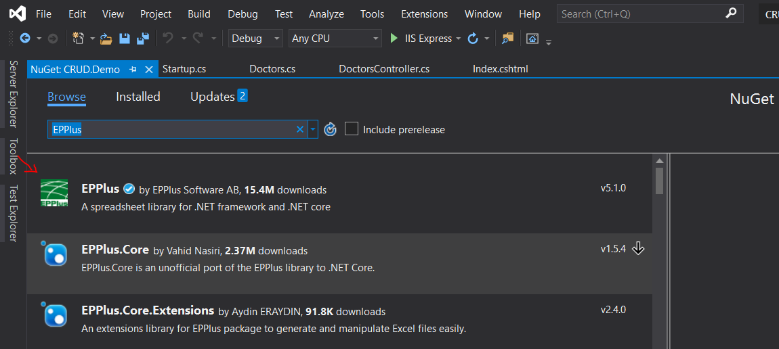Open the Edit menu

click(77, 14)
